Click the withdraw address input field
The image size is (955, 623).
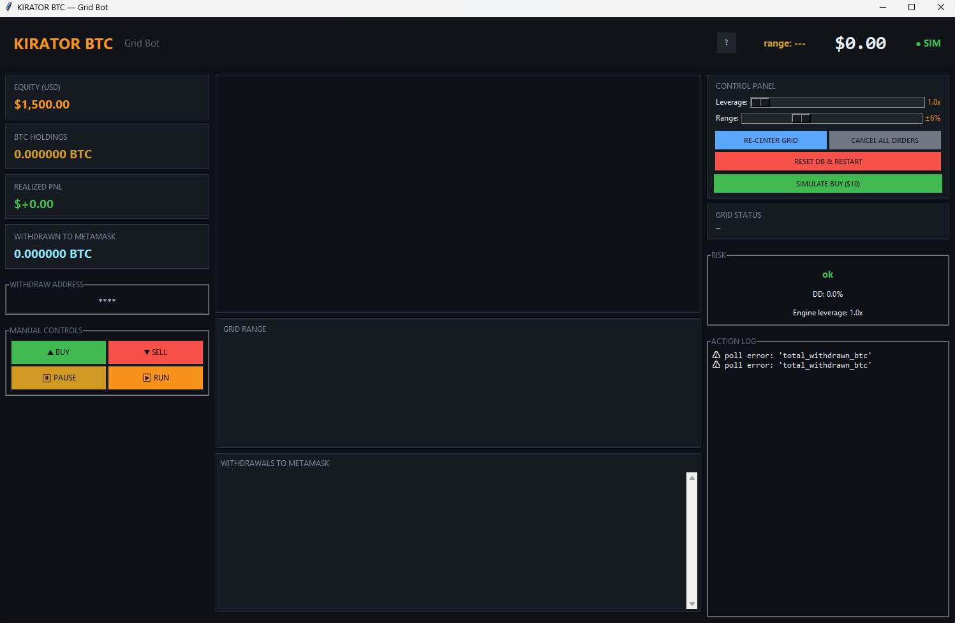click(x=107, y=301)
